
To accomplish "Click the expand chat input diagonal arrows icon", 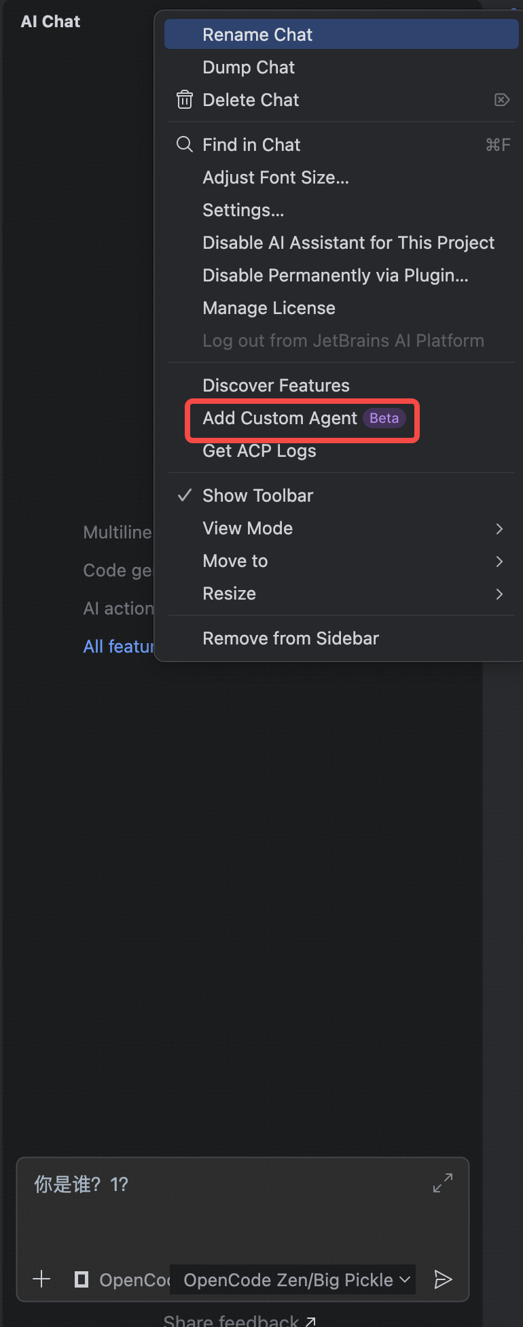I will (x=442, y=1183).
